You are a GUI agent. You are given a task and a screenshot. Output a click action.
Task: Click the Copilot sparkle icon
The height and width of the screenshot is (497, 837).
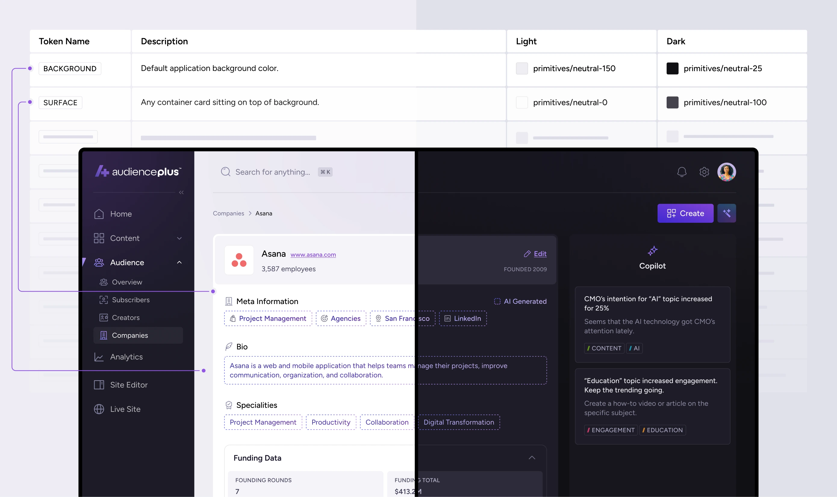652,251
